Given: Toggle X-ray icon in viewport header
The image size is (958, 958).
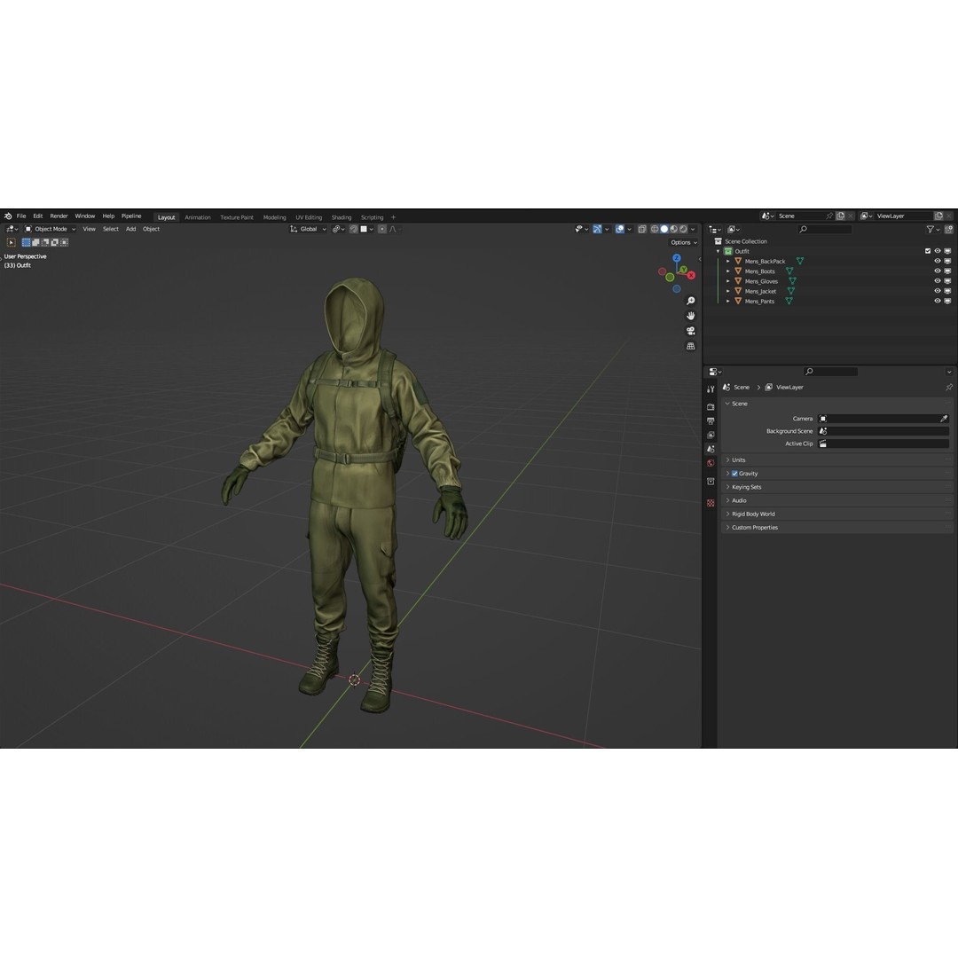Looking at the screenshot, I should 642,229.
